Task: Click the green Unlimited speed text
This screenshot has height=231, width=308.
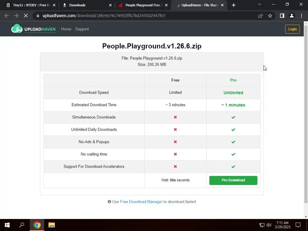Action: click(x=233, y=93)
